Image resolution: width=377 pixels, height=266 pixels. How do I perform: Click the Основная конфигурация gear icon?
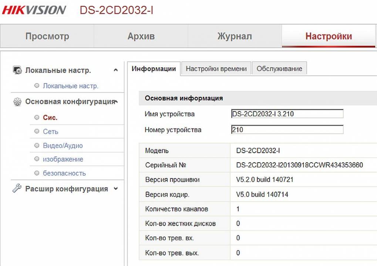(17, 102)
